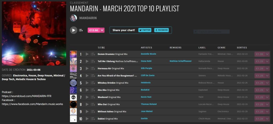
Task: Open dropdown beside €13.60 price
Action: click(102, 30)
